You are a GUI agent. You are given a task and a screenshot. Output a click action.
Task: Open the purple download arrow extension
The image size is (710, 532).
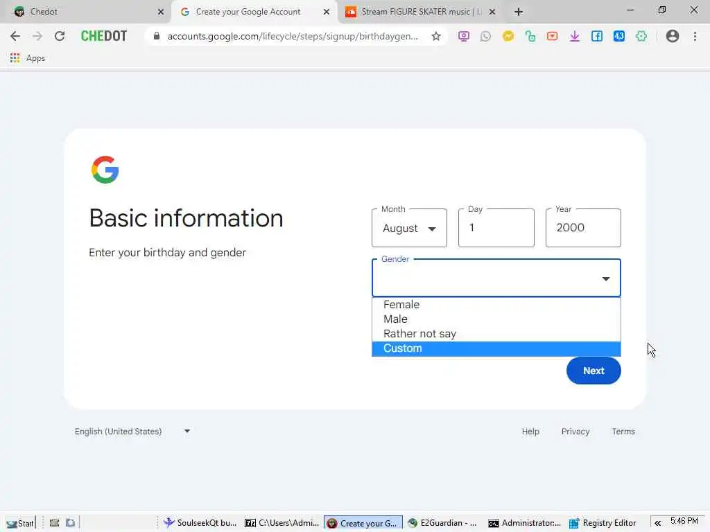pos(574,36)
